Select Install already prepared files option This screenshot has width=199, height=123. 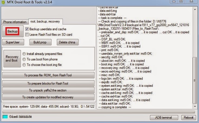[24, 54]
